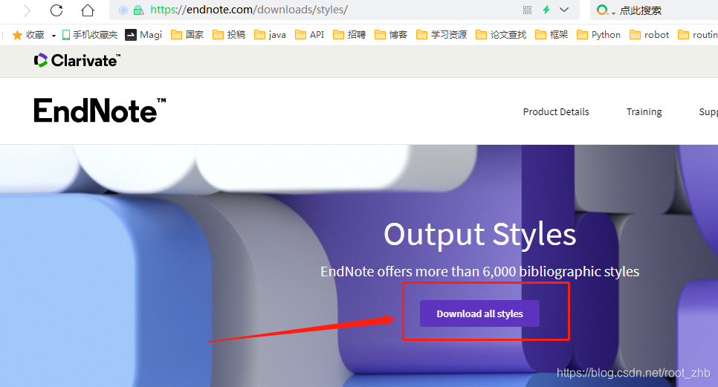
Task: Open the 框架 bookmark folder
Action: pos(552,35)
